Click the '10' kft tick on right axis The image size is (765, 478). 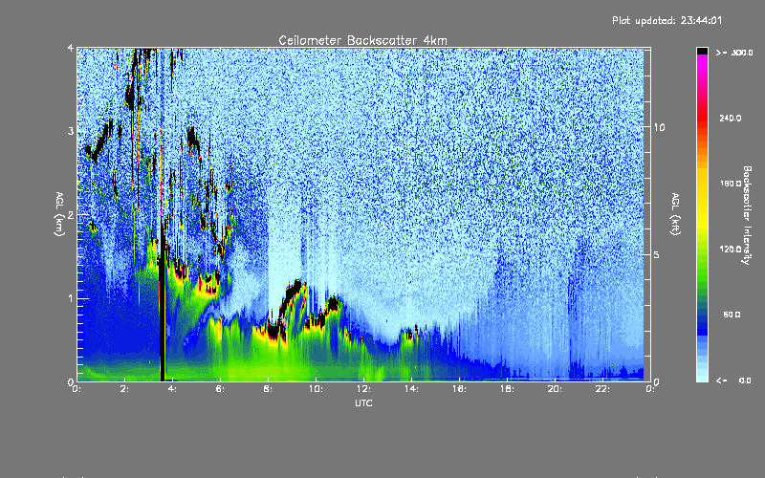pos(659,127)
